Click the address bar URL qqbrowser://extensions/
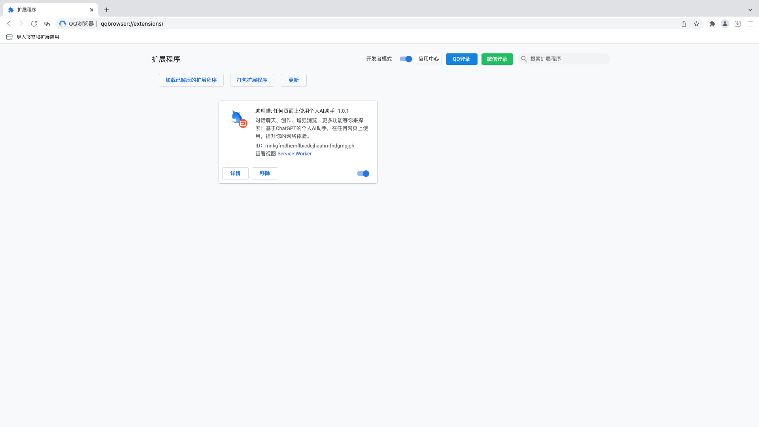The height and width of the screenshot is (427, 759). [x=132, y=24]
